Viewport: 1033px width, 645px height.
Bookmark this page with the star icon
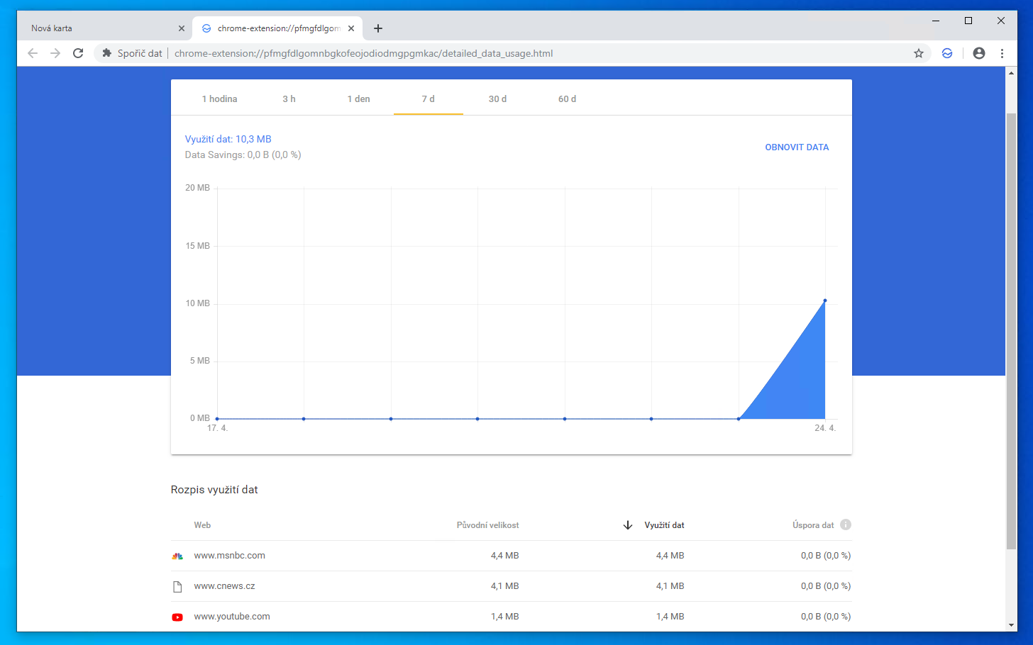click(919, 53)
